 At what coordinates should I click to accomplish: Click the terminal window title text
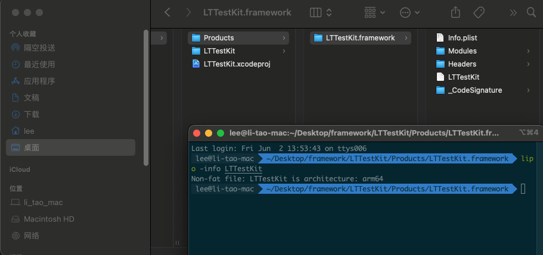pos(364,133)
